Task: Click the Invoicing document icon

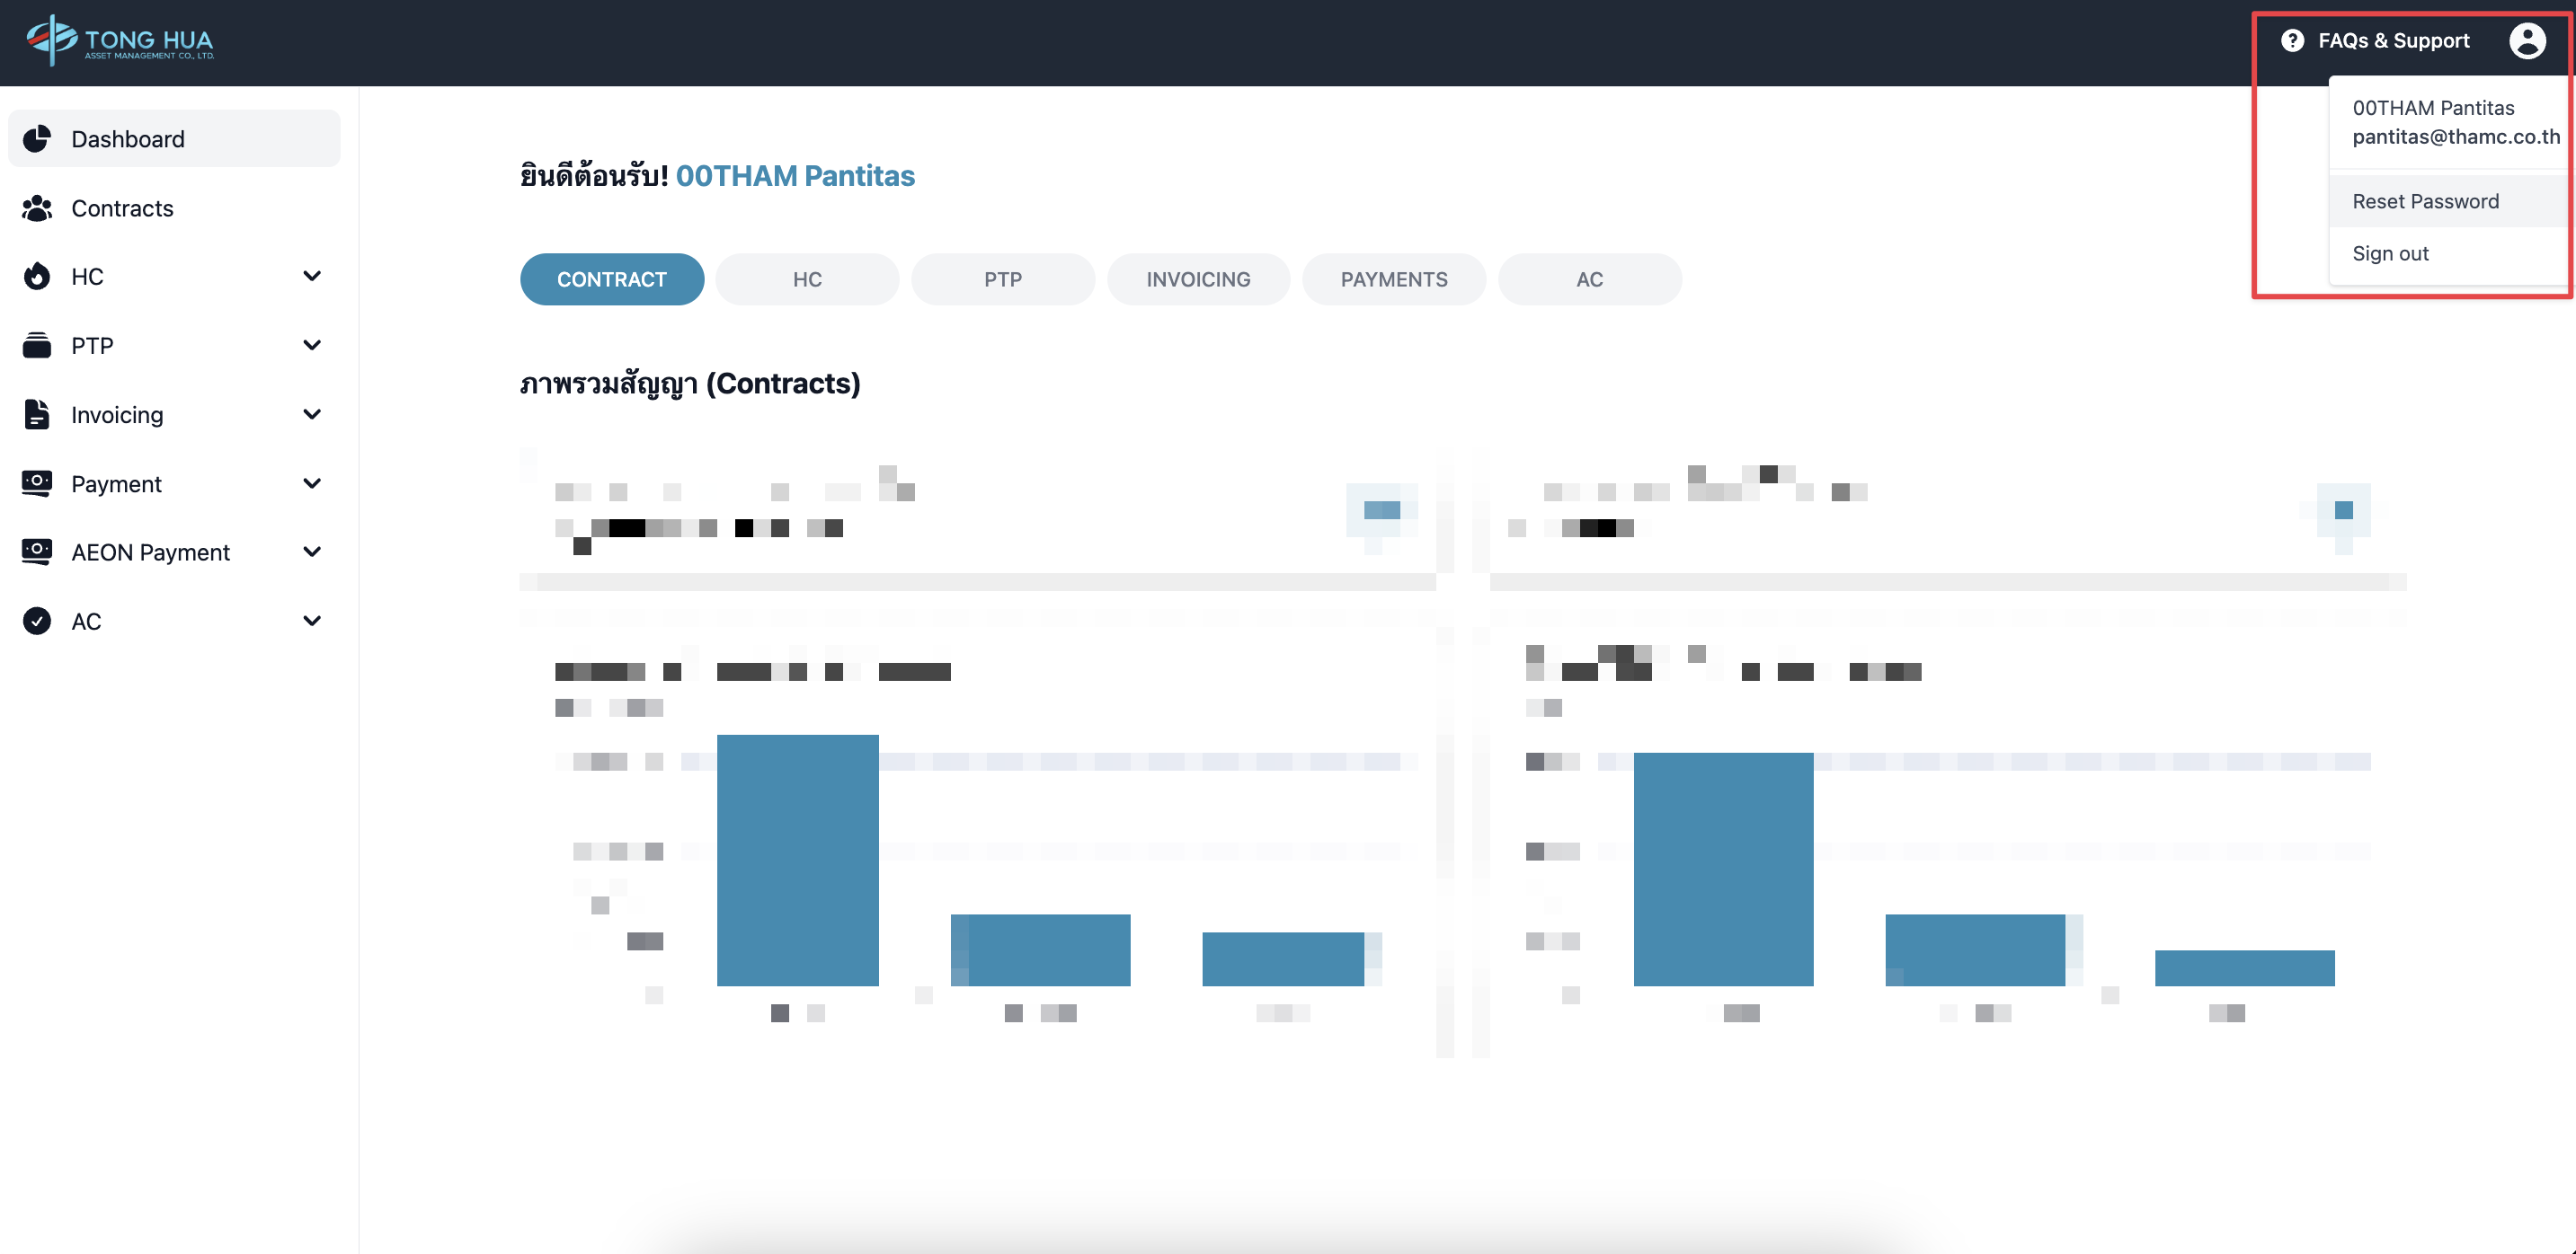Action: (x=37, y=415)
